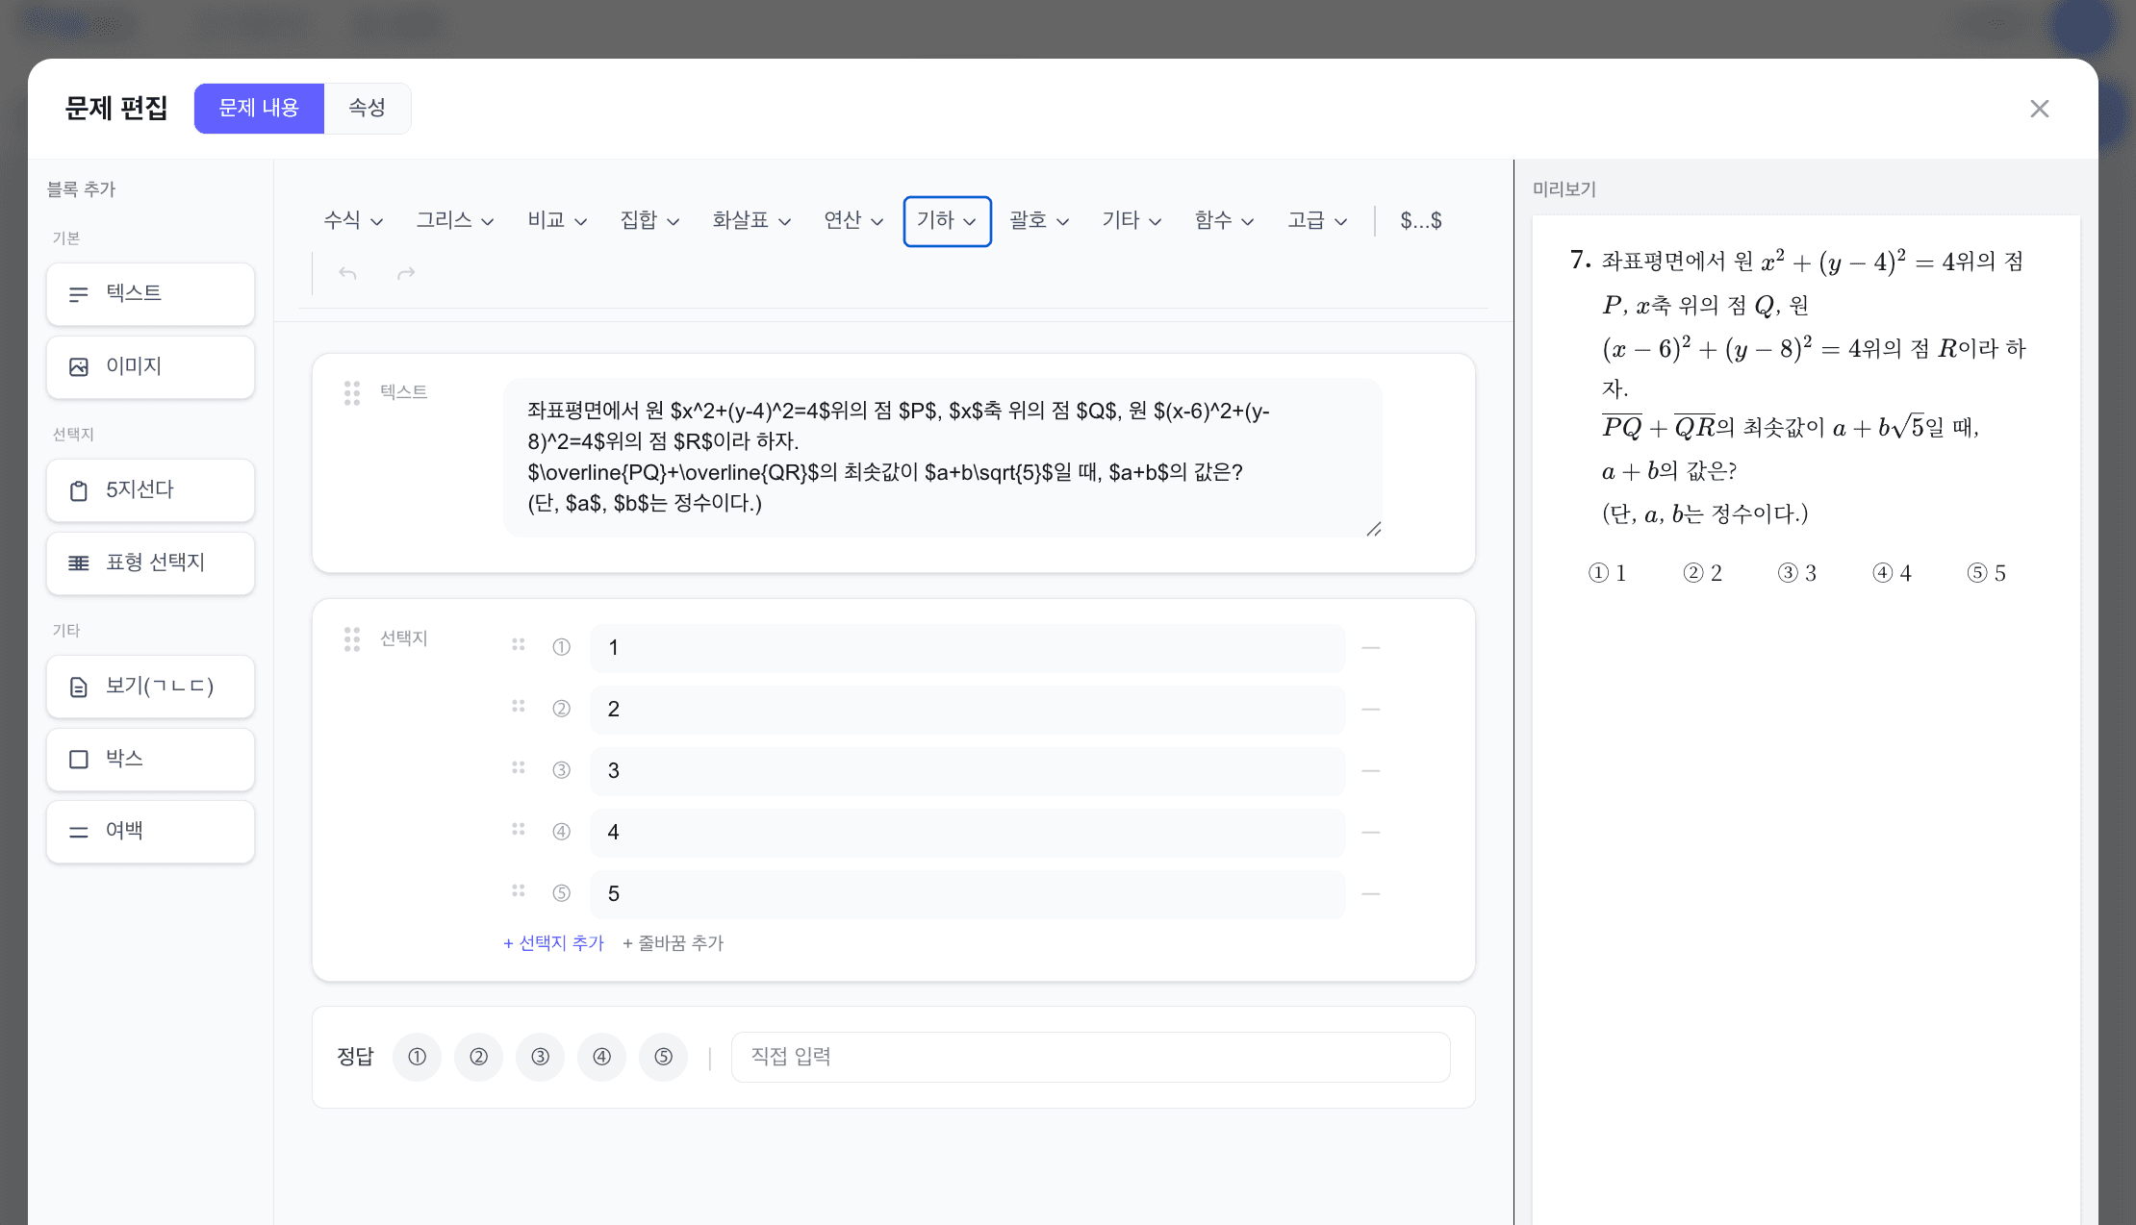The image size is (2136, 1225).
Task: Select answer ① in 정답 row
Action: [x=417, y=1057]
